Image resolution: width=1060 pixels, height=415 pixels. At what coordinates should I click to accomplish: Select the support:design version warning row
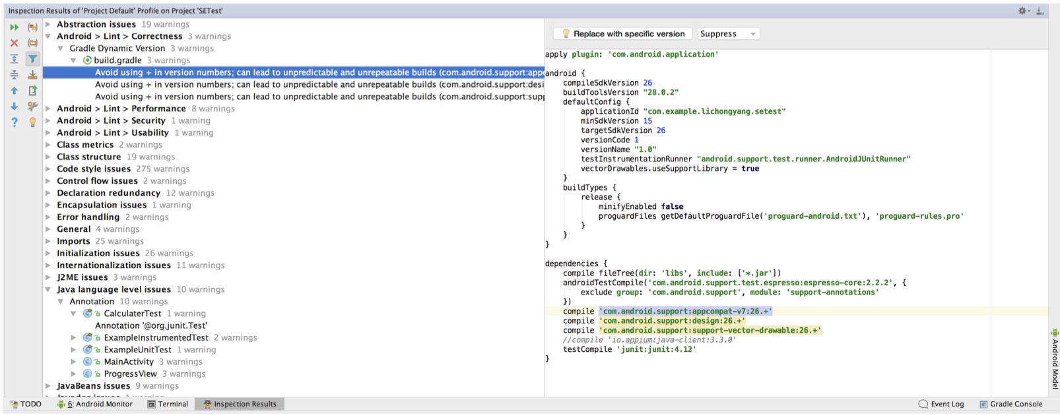[294, 84]
